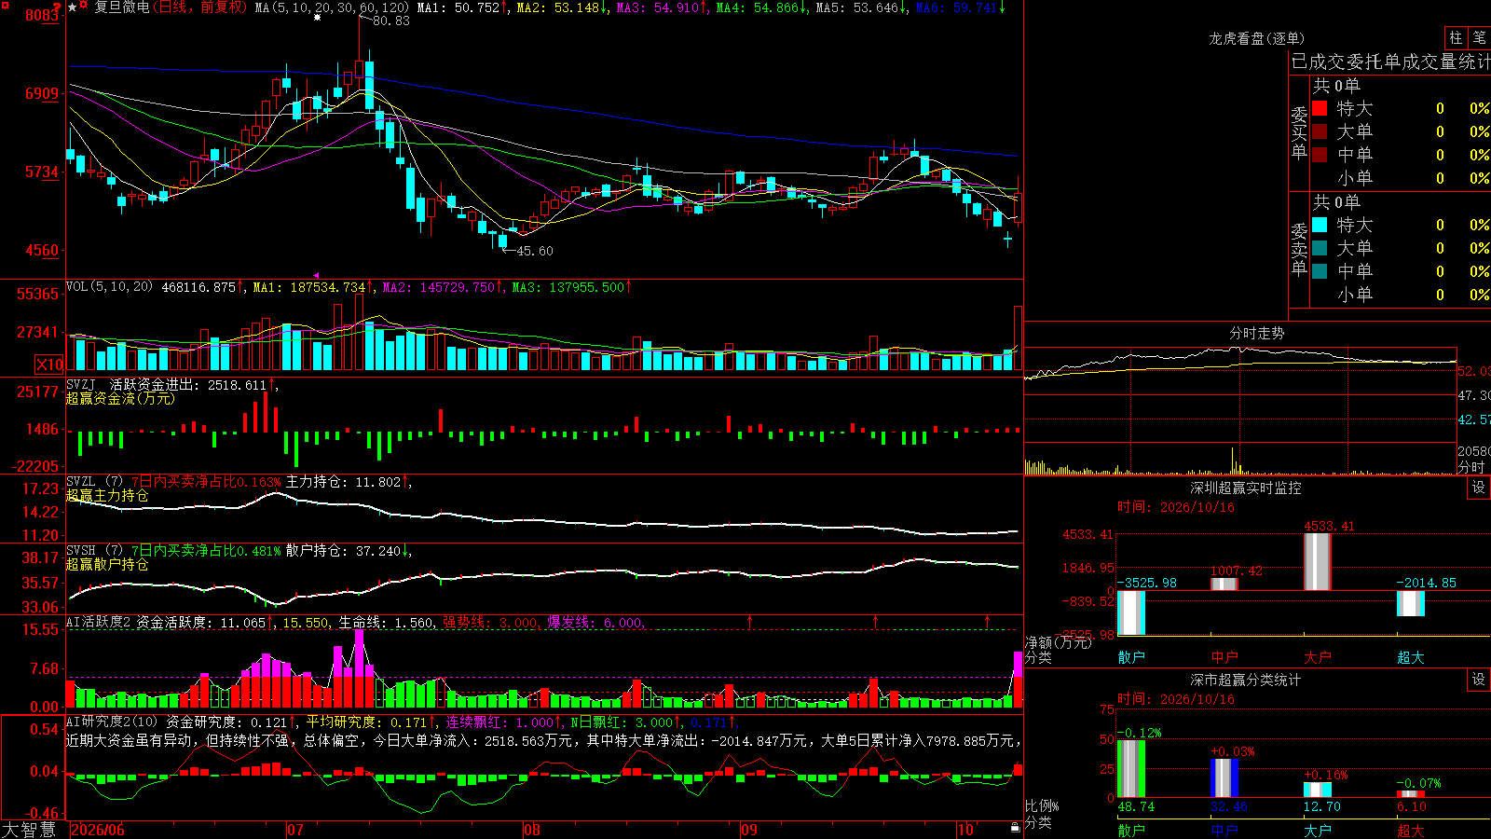Click the 爆发线: 6.000 label
The width and height of the screenshot is (1491, 839).
coord(595,622)
